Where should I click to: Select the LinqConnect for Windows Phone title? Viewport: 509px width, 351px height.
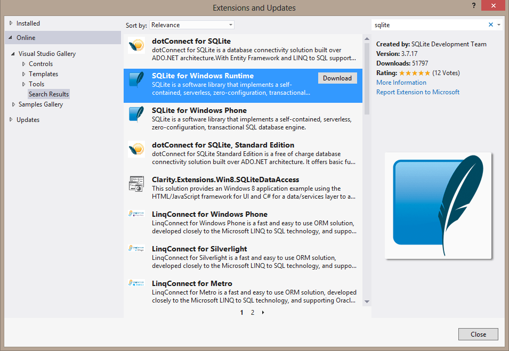[x=209, y=214]
